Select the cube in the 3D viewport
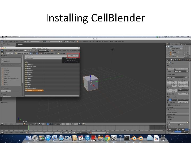The image size is (191, 143). (91, 83)
